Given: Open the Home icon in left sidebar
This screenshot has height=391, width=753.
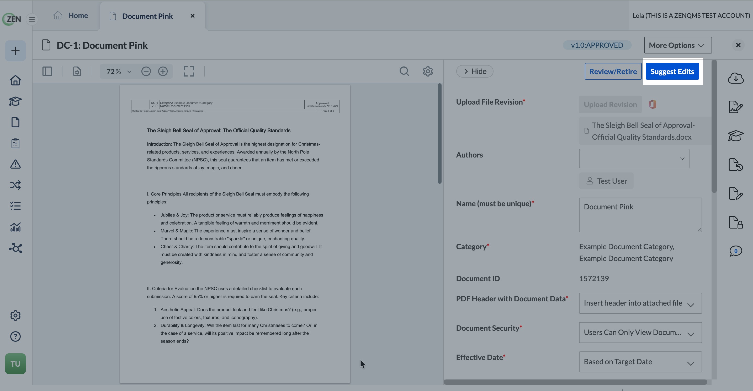Looking at the screenshot, I should point(15,80).
